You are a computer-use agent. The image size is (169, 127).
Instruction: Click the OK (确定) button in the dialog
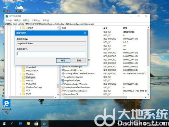(x=63, y=61)
